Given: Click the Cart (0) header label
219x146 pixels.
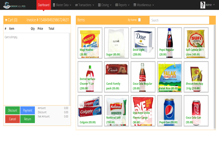Looking at the screenshot, I should coord(13,20).
